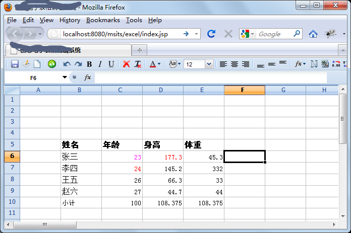Center align cell text

click(235, 64)
